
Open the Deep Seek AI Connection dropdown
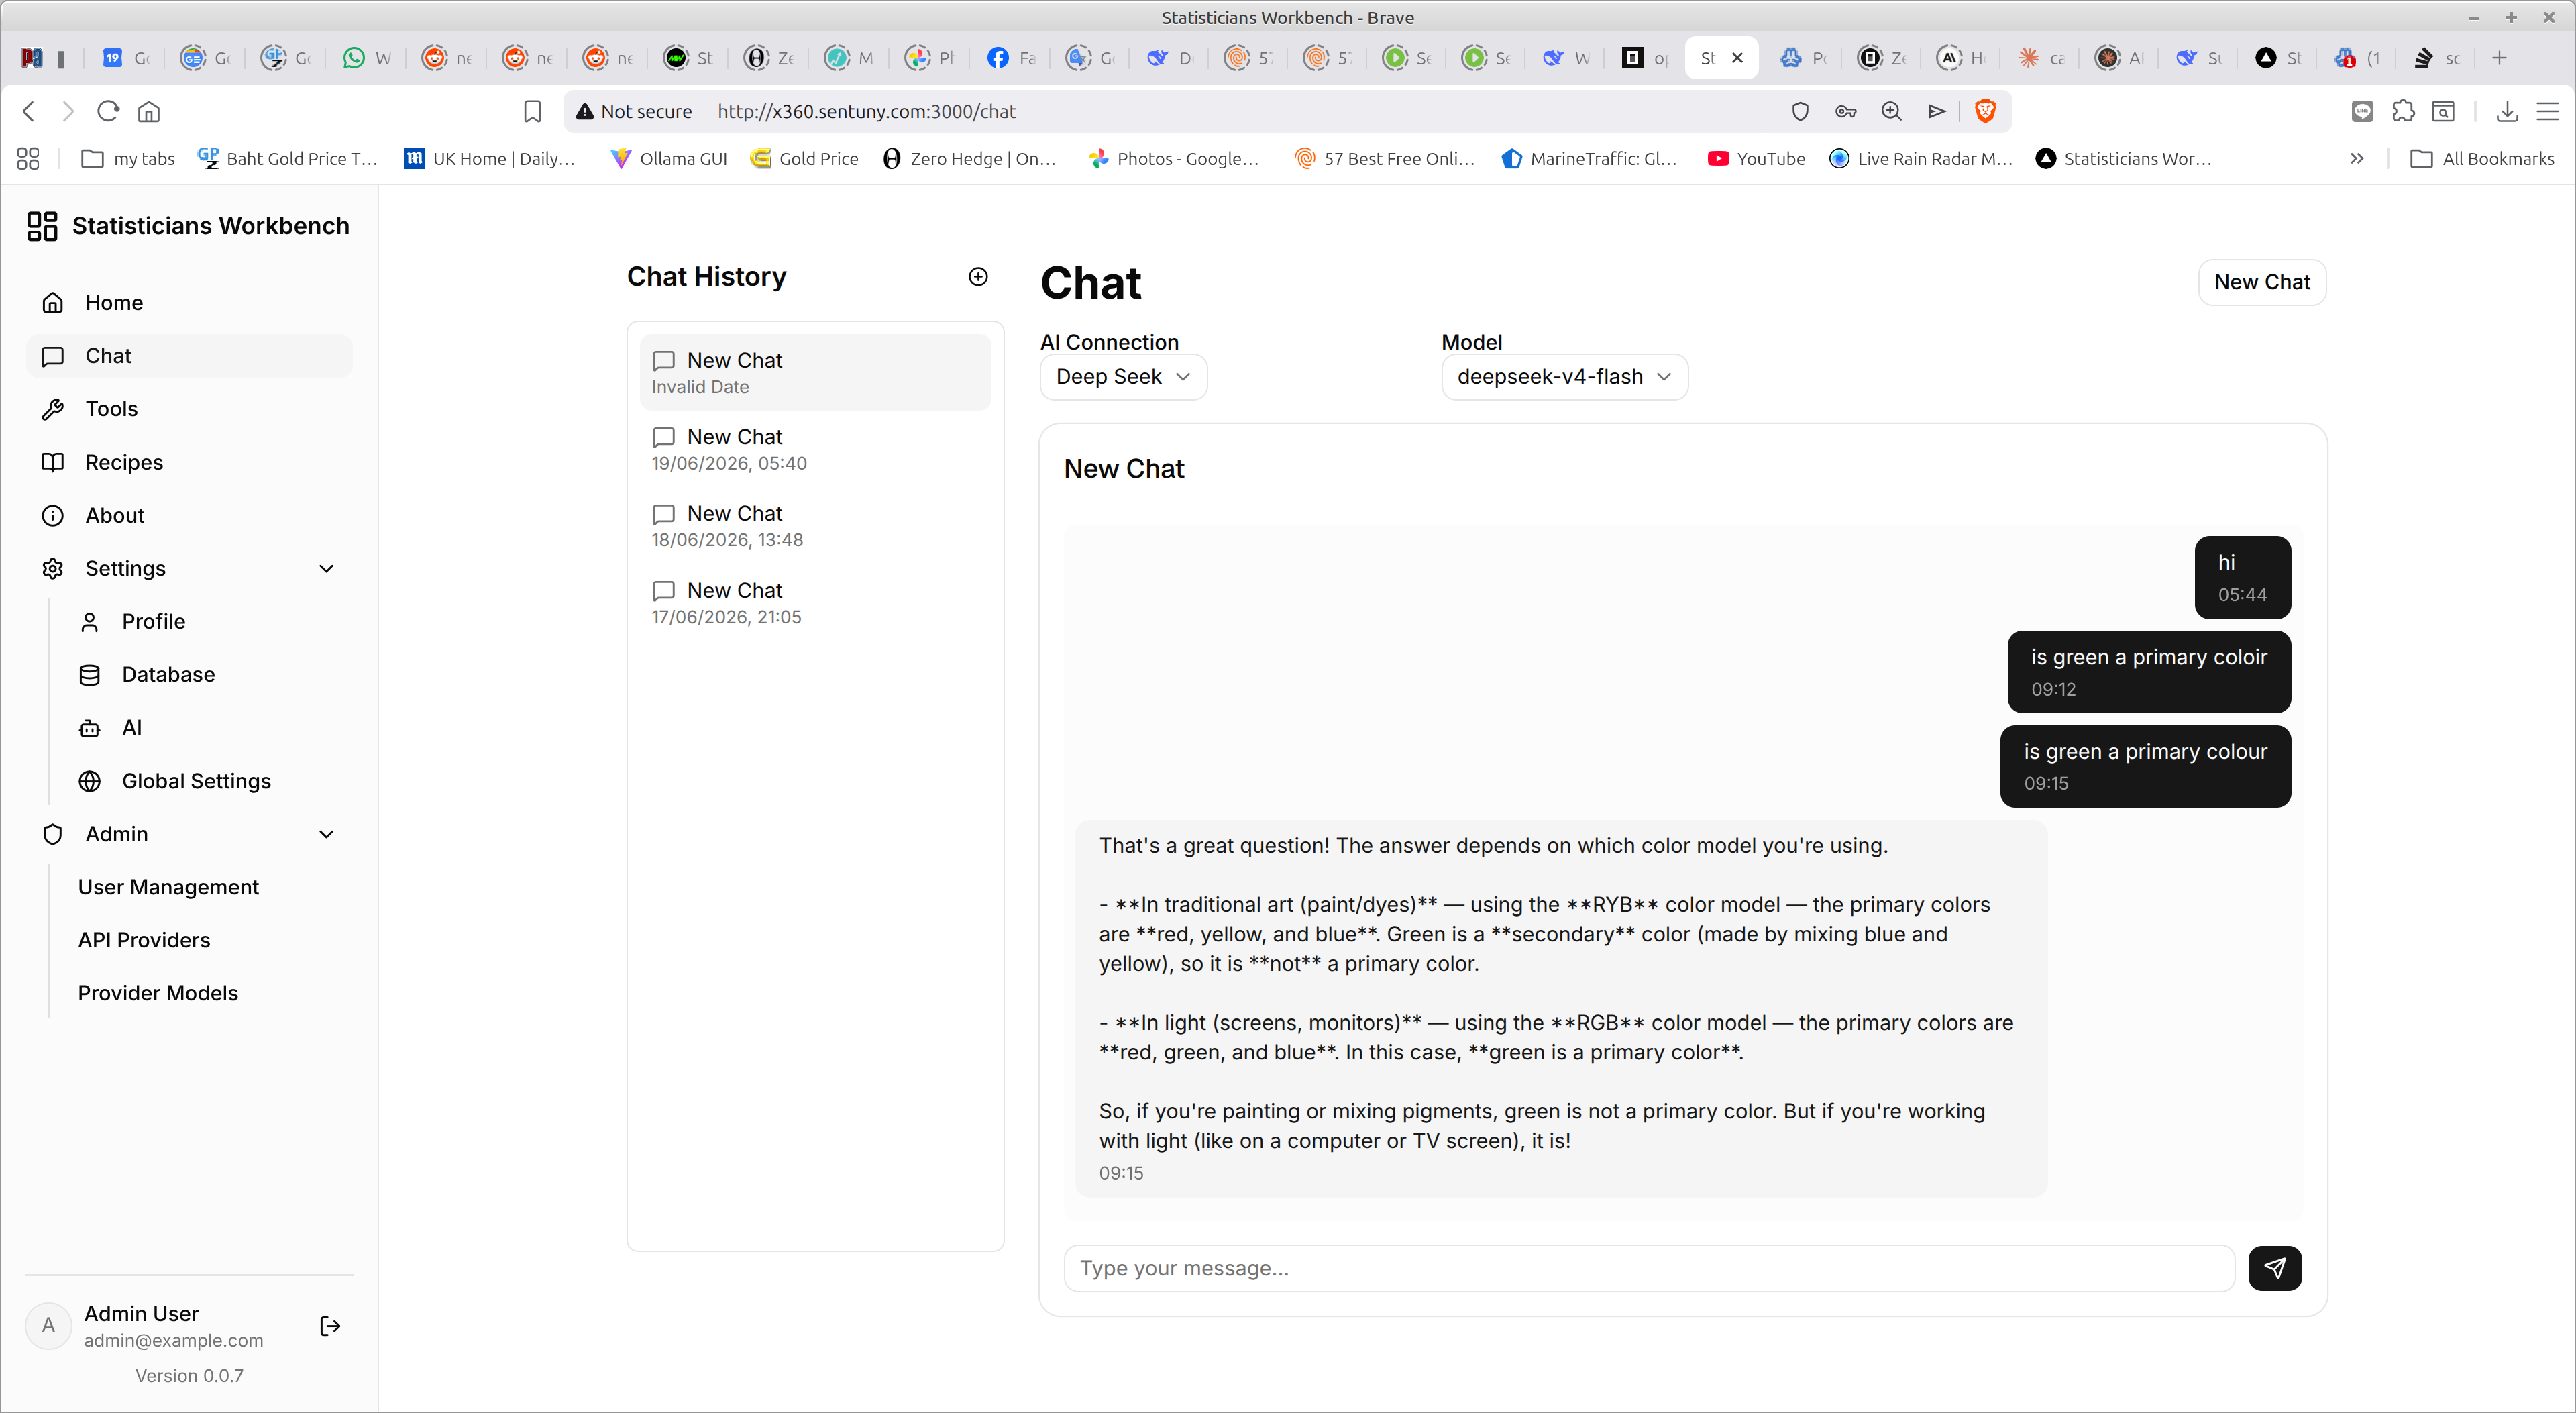point(1123,377)
